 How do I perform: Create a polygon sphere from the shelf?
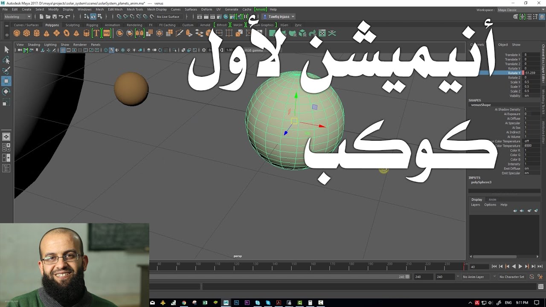click(17, 33)
